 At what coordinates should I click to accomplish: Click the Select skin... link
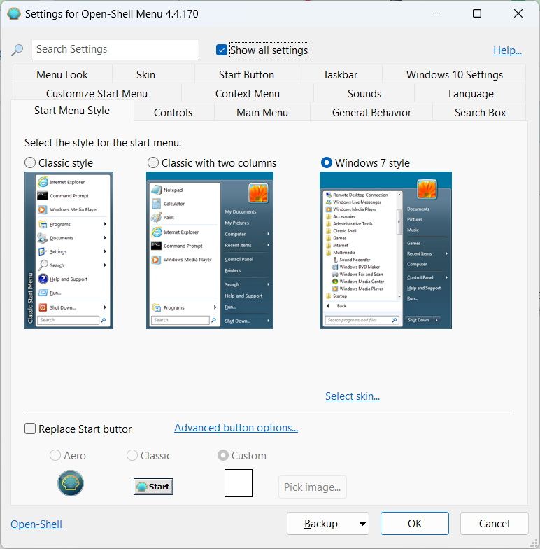tap(353, 396)
